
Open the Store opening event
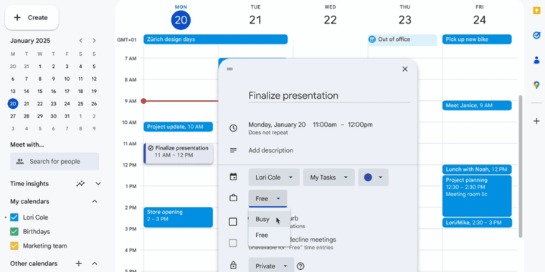[x=179, y=217]
